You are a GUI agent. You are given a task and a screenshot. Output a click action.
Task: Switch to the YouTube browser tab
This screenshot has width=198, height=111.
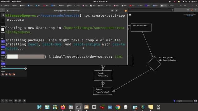pos(132,6)
